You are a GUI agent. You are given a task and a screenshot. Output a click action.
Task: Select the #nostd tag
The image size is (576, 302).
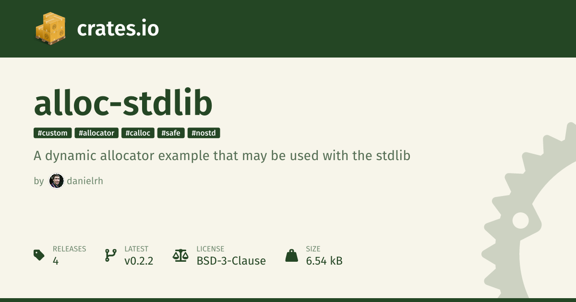click(204, 133)
